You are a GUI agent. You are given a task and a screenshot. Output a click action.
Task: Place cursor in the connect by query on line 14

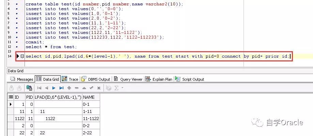pyautogui.click(x=157, y=56)
